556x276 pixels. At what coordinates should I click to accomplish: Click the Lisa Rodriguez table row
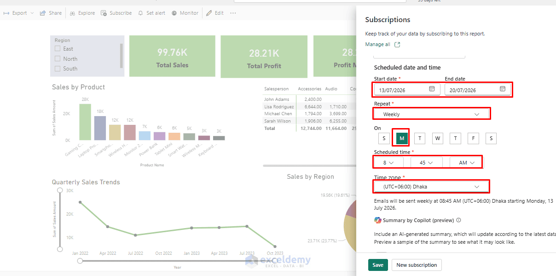(x=308, y=106)
